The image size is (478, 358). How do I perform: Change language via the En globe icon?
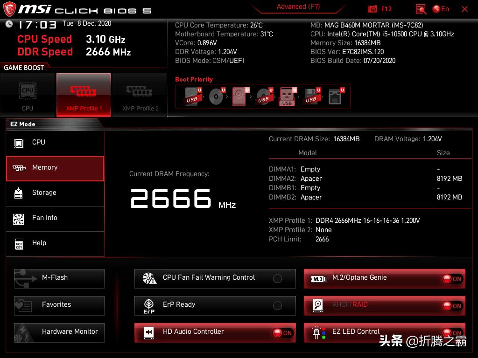441,9
